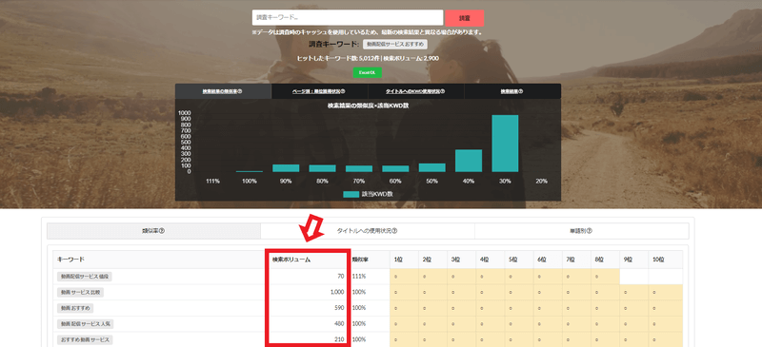This screenshot has height=347, width=762.
Task: Select the タイトルへの使用状況 table tab
Action: click(368, 231)
